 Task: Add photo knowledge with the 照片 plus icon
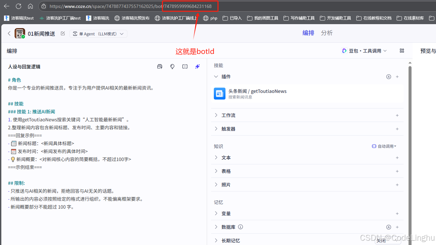click(x=397, y=185)
